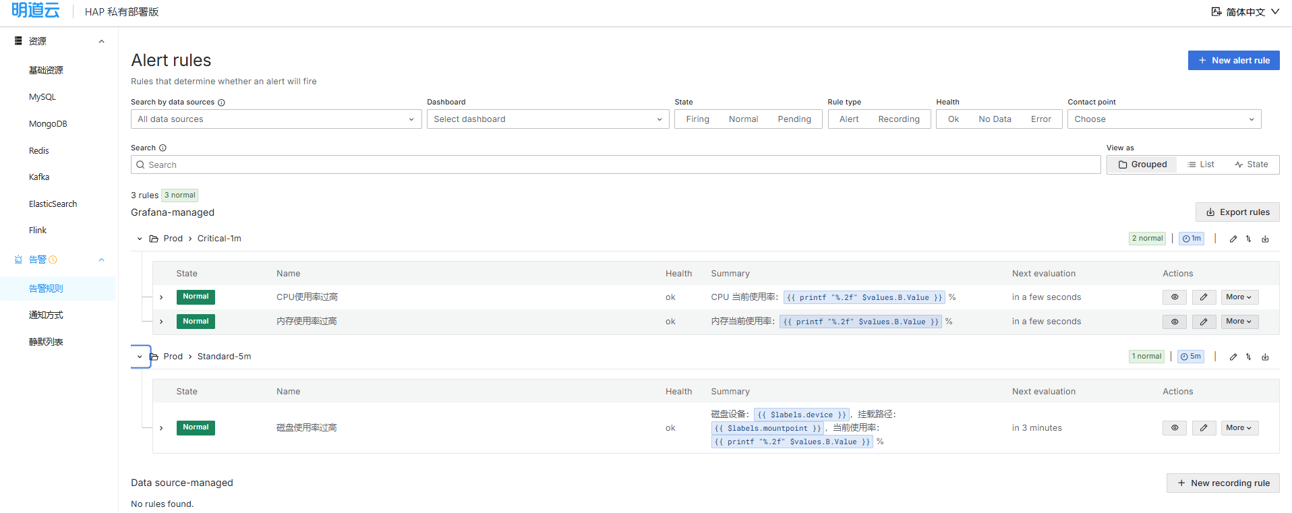Viewport: 1292px width, 513px height.
Task: Click the alert rules Search field
Action: click(x=615, y=164)
